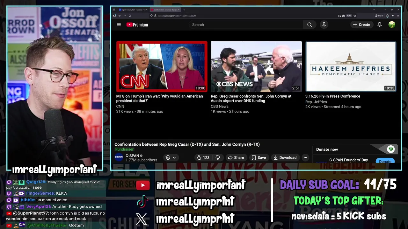Close the 'Confrontation between Rep' tab
The width and height of the screenshot is (408, 229).
pyautogui.click(x=179, y=10)
